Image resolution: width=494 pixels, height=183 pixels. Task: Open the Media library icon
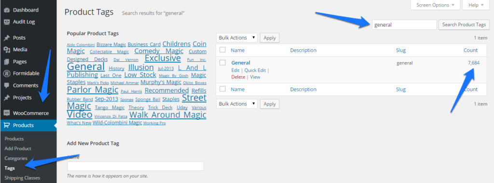coord(7,50)
